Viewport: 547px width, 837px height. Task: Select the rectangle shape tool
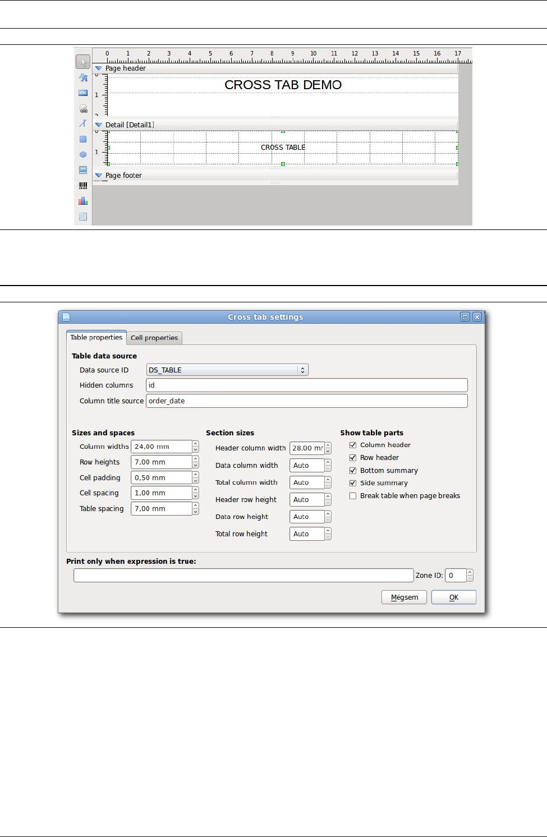point(83,139)
